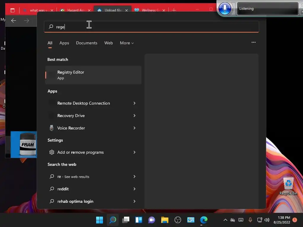Click the magnifier icon beside rehab optima login
The height and width of the screenshot is (227, 303).
point(52,201)
